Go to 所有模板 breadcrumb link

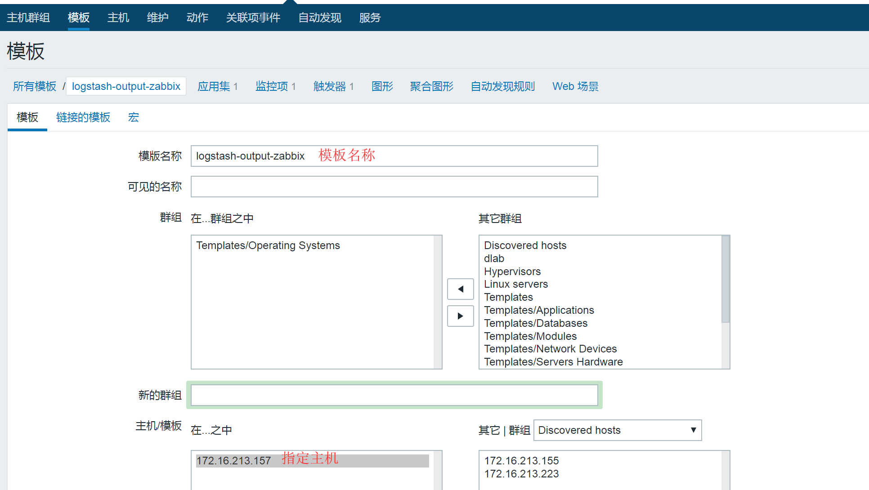click(x=35, y=86)
